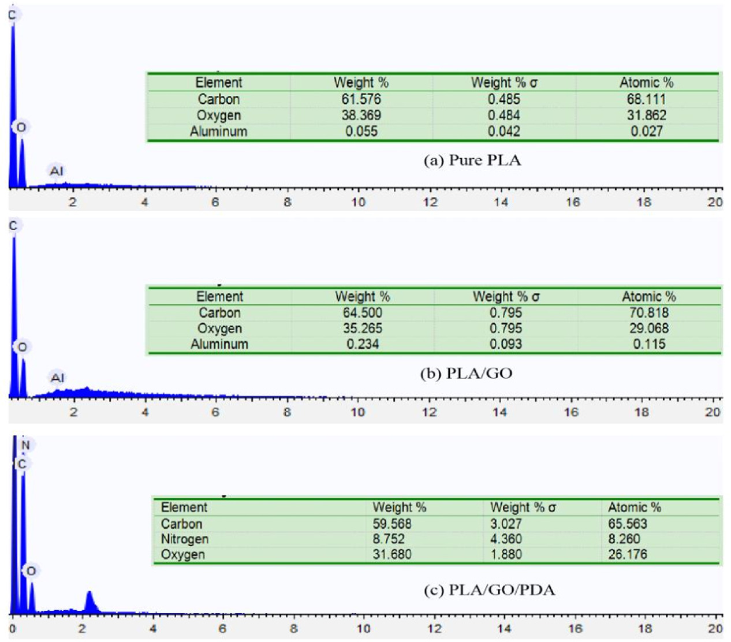Select axis tick 16 on PLA/GO spectrum
731x642 pixels.
tap(571, 412)
